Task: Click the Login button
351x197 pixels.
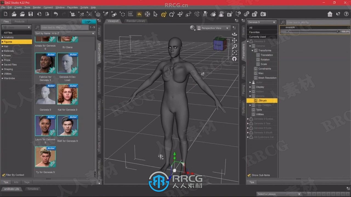Action: [x=88, y=21]
